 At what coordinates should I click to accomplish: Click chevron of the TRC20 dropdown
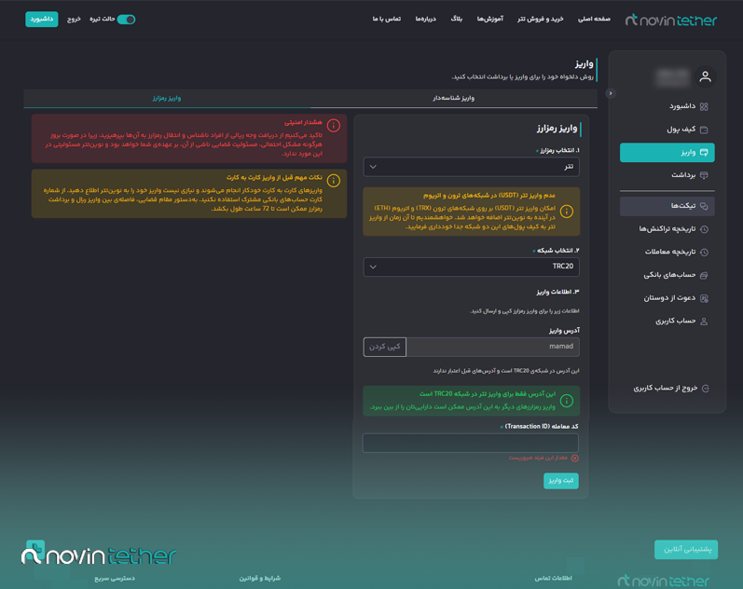pos(373,267)
